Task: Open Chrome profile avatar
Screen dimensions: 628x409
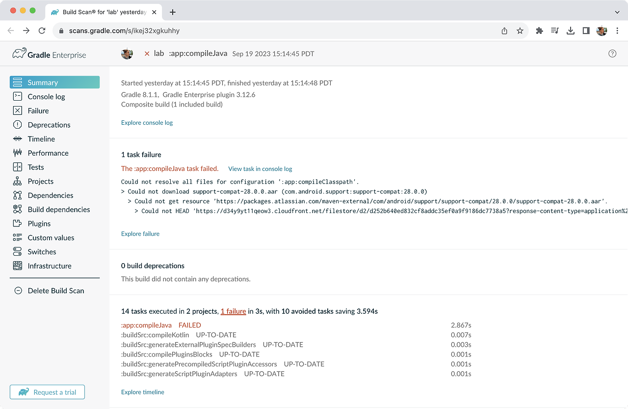Action: 602,30
